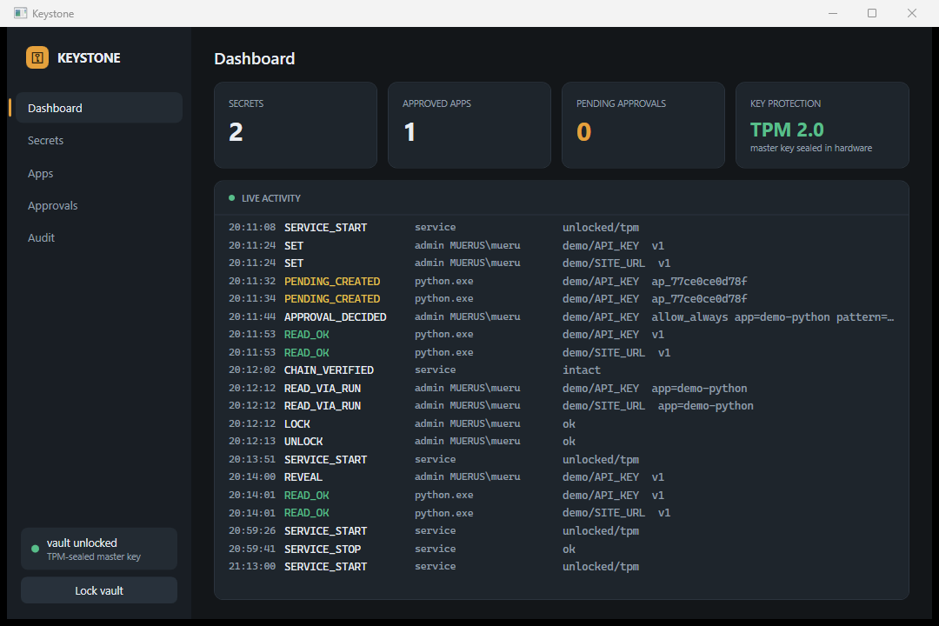Click the REVEAL event label
Screen dimensions: 939x626
click(303, 476)
